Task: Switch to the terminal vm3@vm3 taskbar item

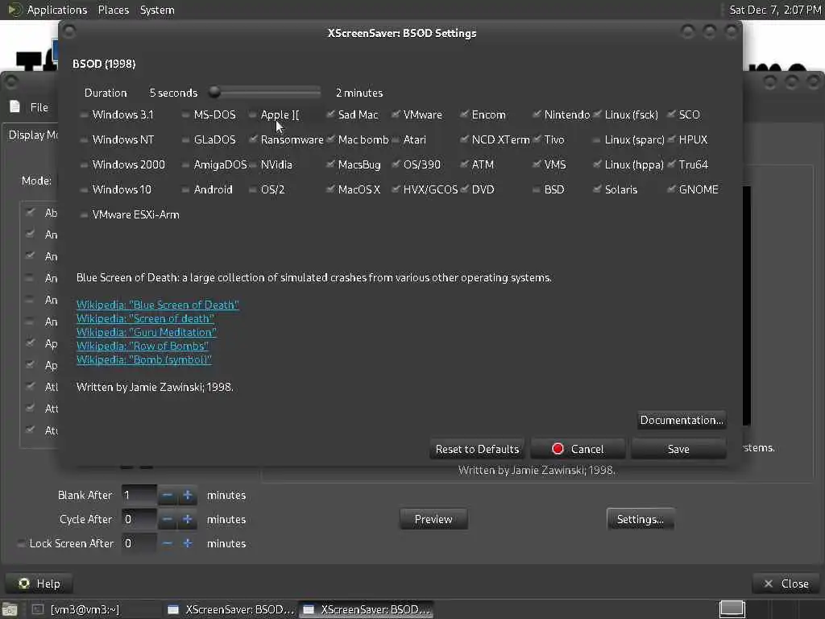Action: pyautogui.click(x=77, y=609)
